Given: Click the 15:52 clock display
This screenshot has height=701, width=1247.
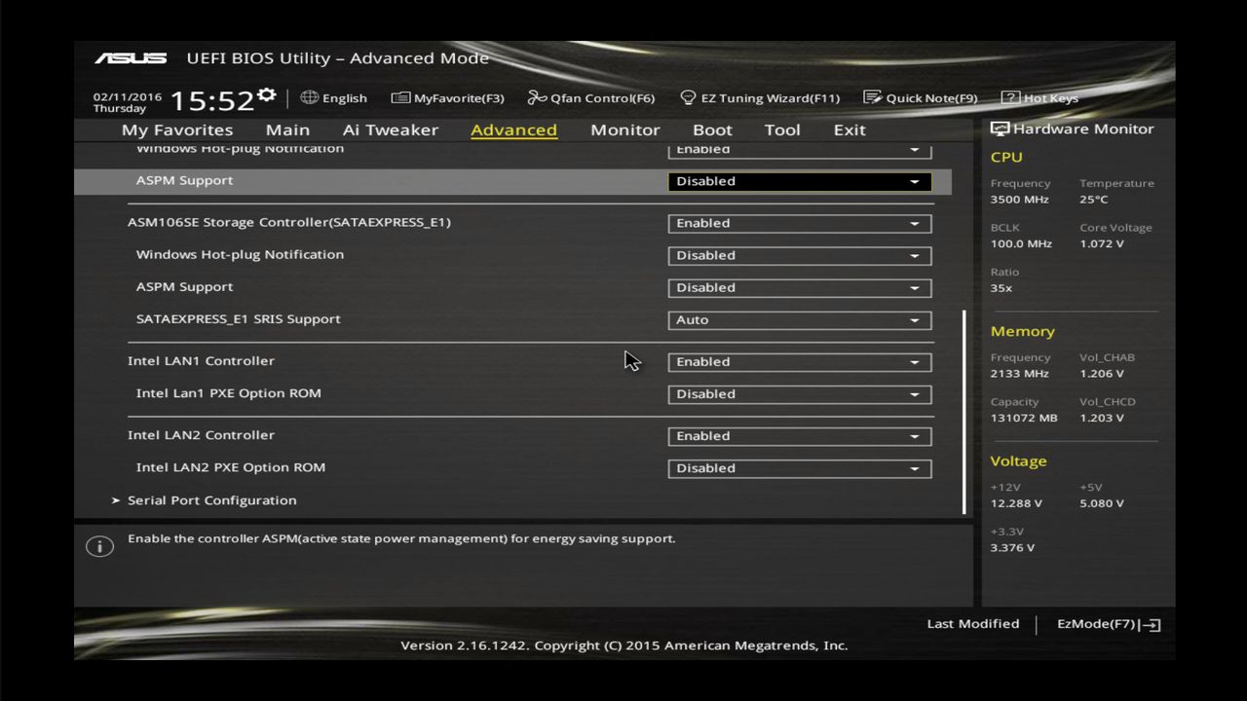Looking at the screenshot, I should [212, 100].
